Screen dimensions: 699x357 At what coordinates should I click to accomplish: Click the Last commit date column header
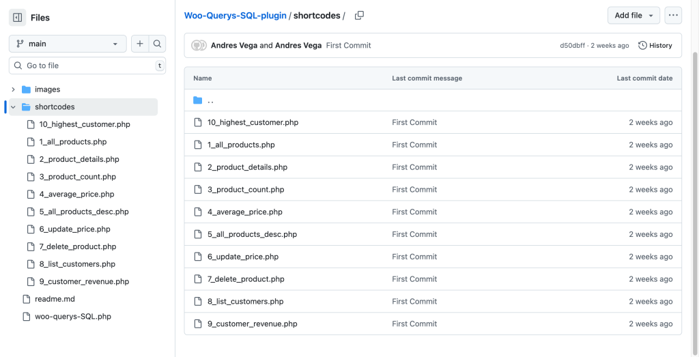coord(644,78)
